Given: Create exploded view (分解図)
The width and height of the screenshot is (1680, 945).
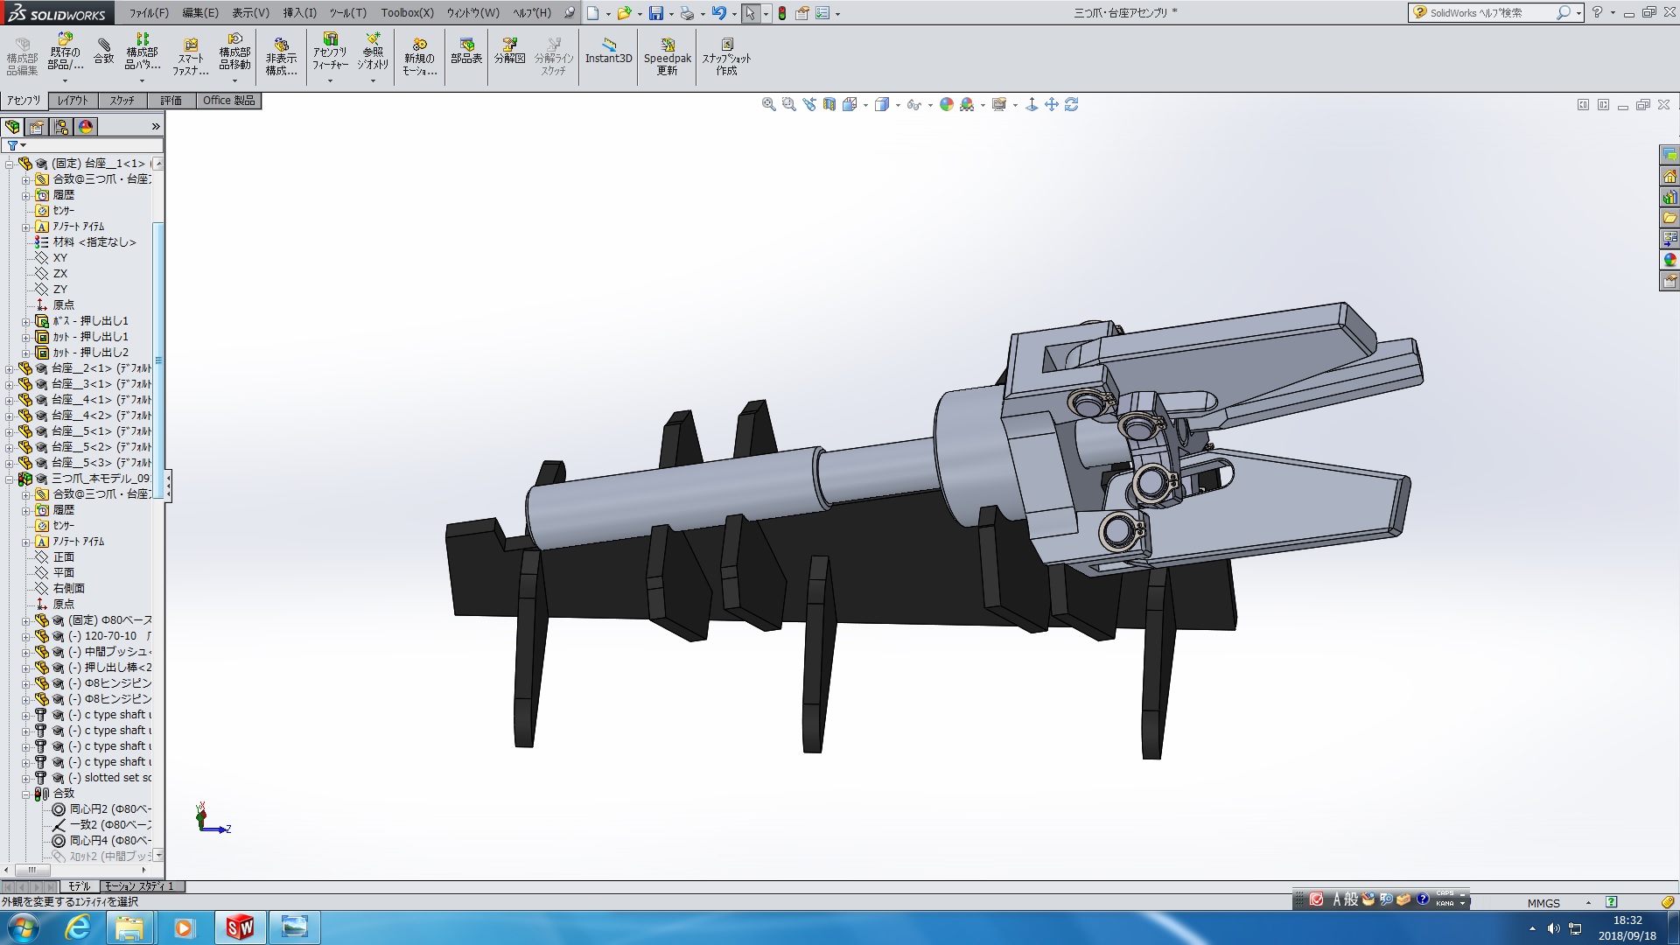Looking at the screenshot, I should point(509,52).
